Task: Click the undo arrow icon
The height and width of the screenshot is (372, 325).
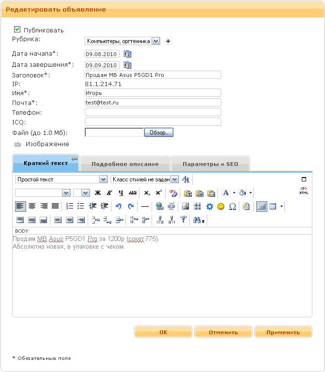Action: pyautogui.click(x=119, y=207)
